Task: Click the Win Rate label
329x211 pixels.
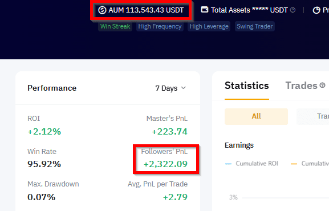Action: (x=42, y=151)
